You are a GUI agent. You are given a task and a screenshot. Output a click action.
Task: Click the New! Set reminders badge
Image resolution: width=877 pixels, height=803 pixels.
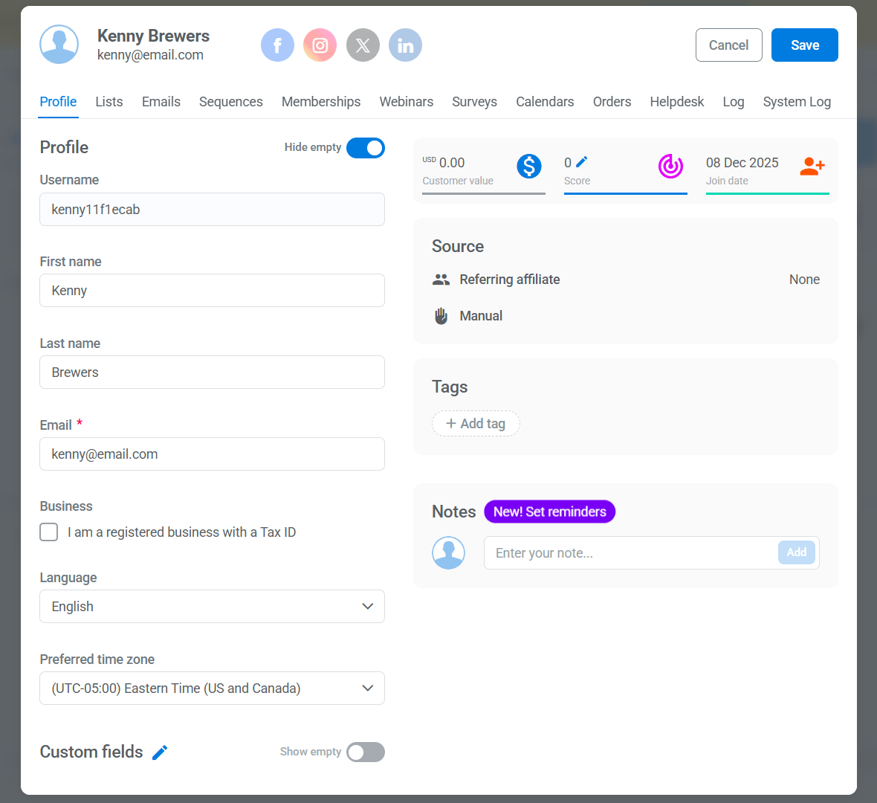[549, 512]
